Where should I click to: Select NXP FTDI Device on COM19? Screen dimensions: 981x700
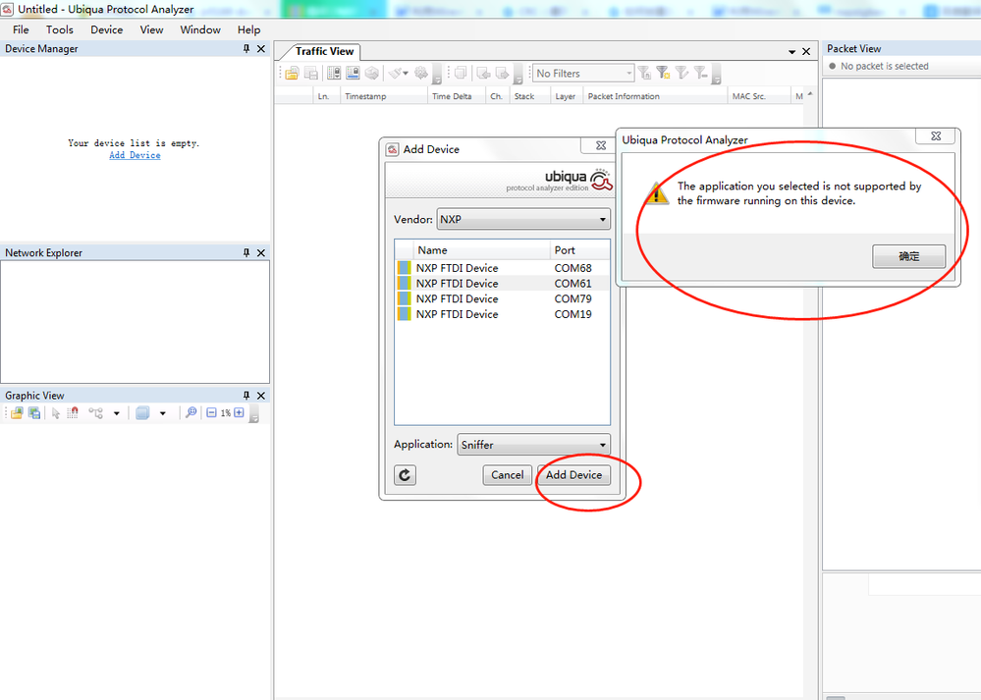click(503, 314)
